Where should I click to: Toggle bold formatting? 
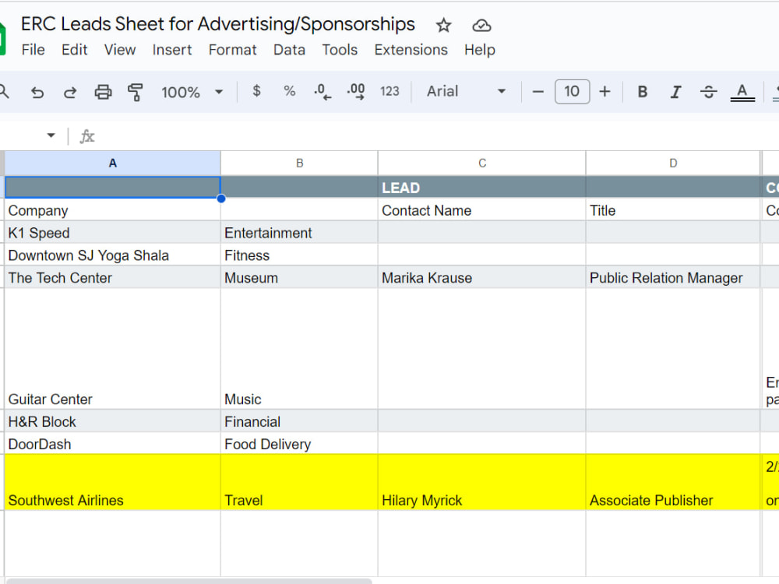pos(643,92)
